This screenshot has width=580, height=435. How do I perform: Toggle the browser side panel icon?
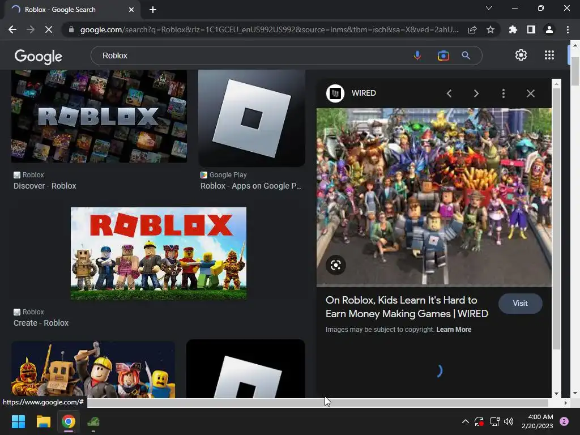point(531,29)
